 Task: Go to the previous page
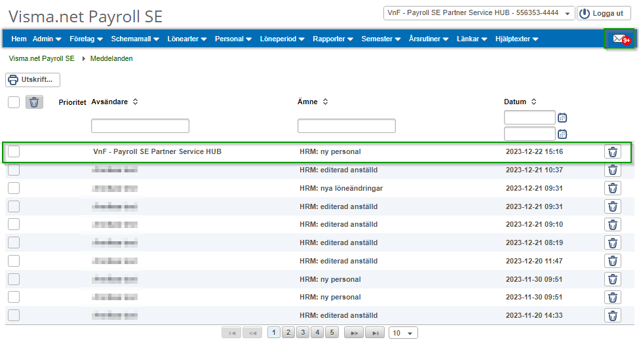click(x=253, y=333)
